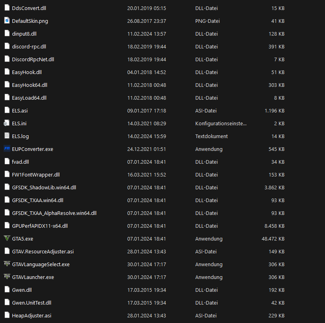Click the GTAV.ResourceAdjuster.asi file name

point(43,251)
